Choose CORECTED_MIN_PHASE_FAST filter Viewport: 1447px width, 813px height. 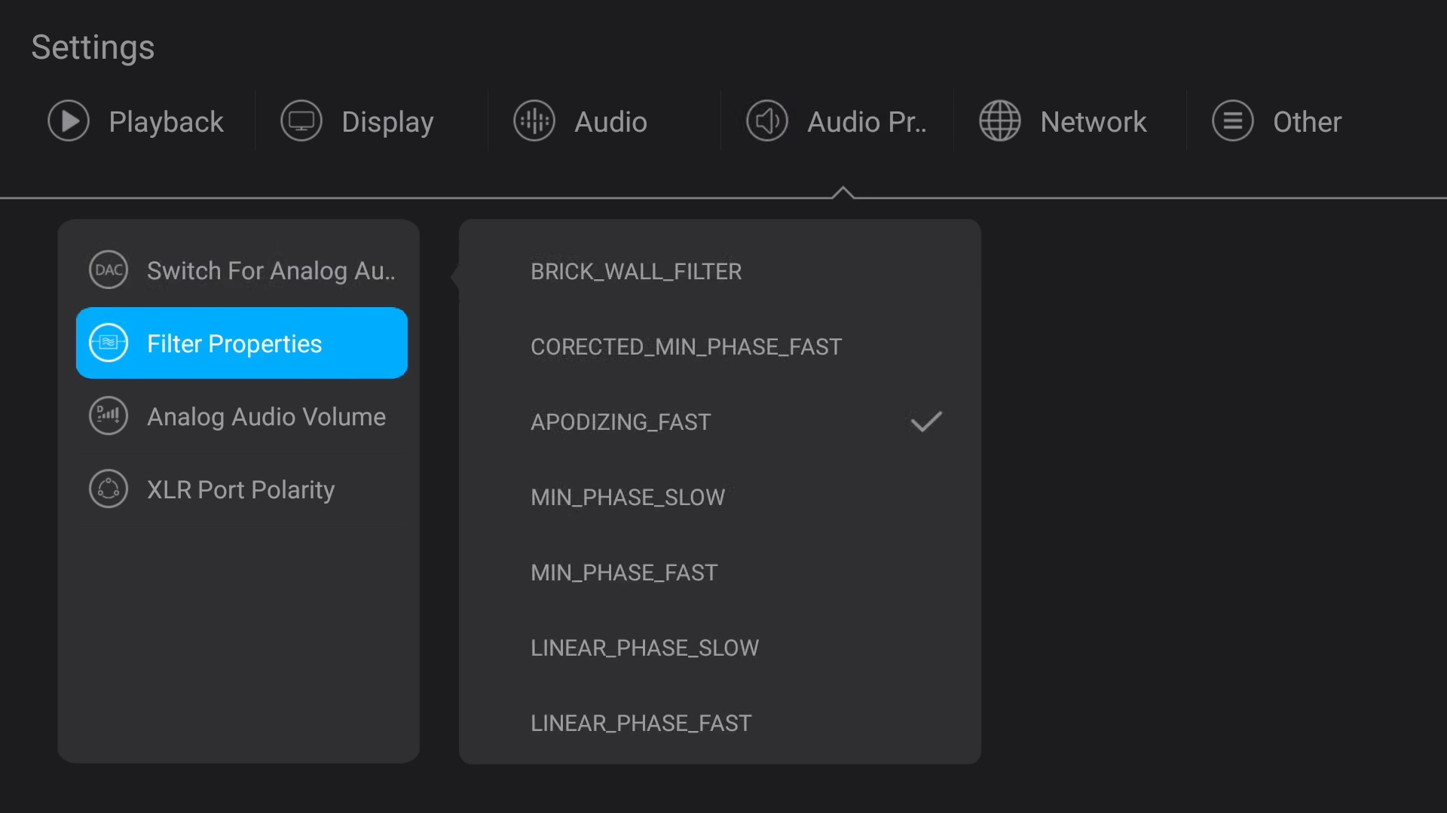click(x=686, y=347)
